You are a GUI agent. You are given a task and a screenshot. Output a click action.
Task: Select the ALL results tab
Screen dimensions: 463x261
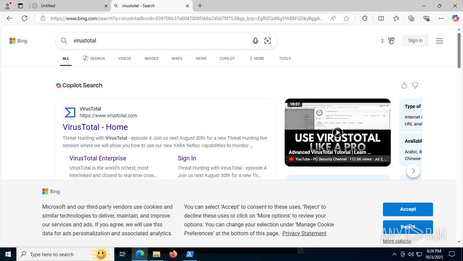[x=66, y=58]
